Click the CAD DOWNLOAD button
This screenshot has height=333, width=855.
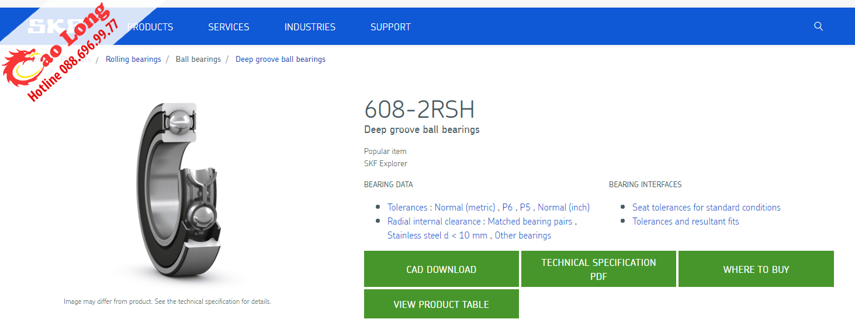tap(441, 269)
